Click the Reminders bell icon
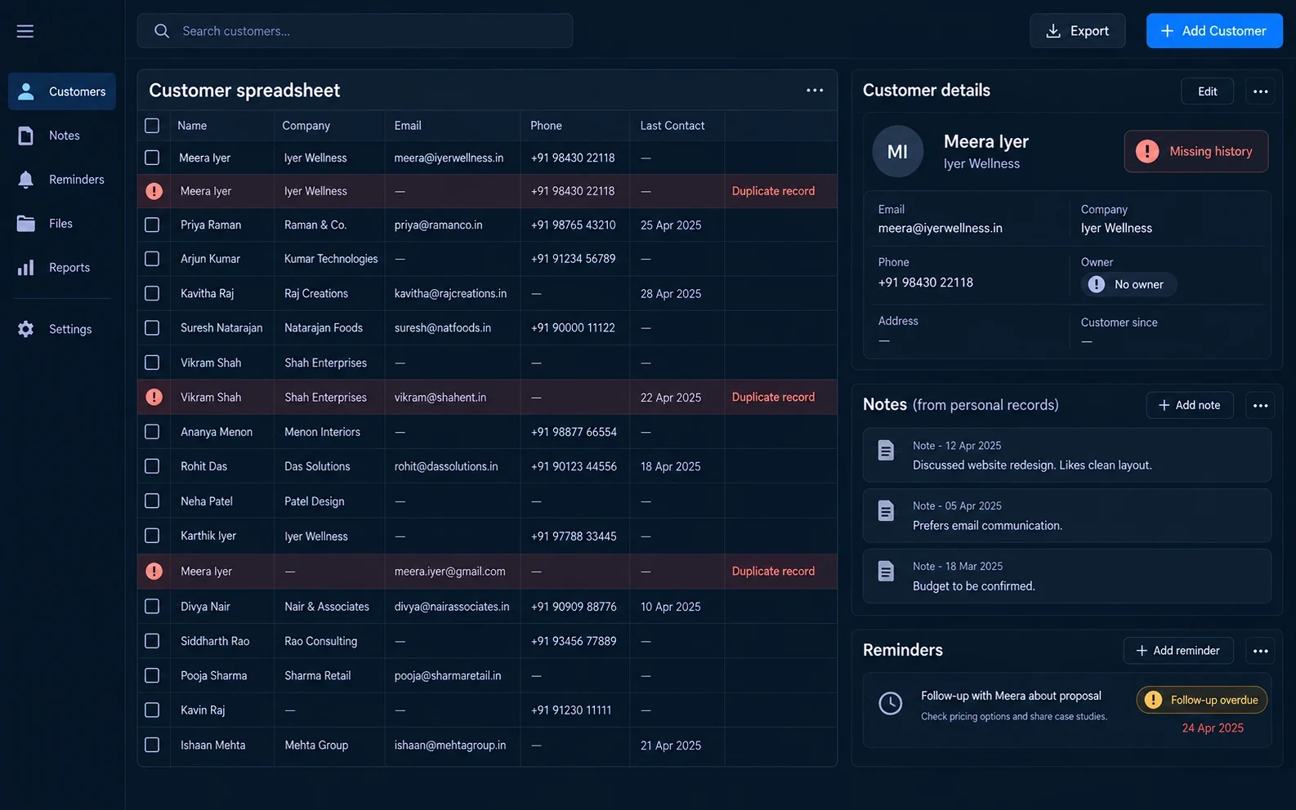 pos(26,180)
